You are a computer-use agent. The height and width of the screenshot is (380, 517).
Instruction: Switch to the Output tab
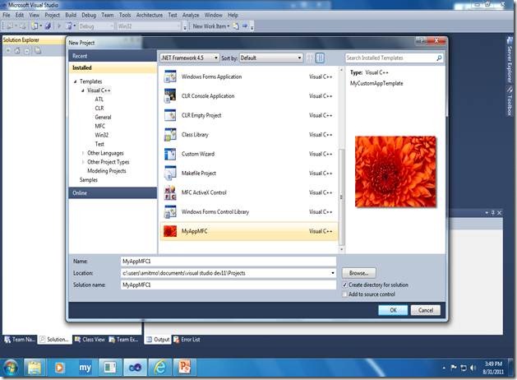click(158, 340)
